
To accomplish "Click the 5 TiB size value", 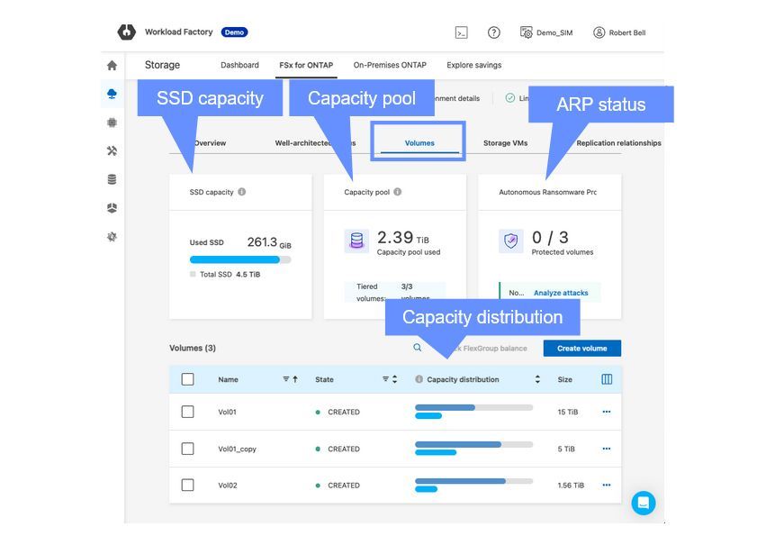I will coord(566,449).
